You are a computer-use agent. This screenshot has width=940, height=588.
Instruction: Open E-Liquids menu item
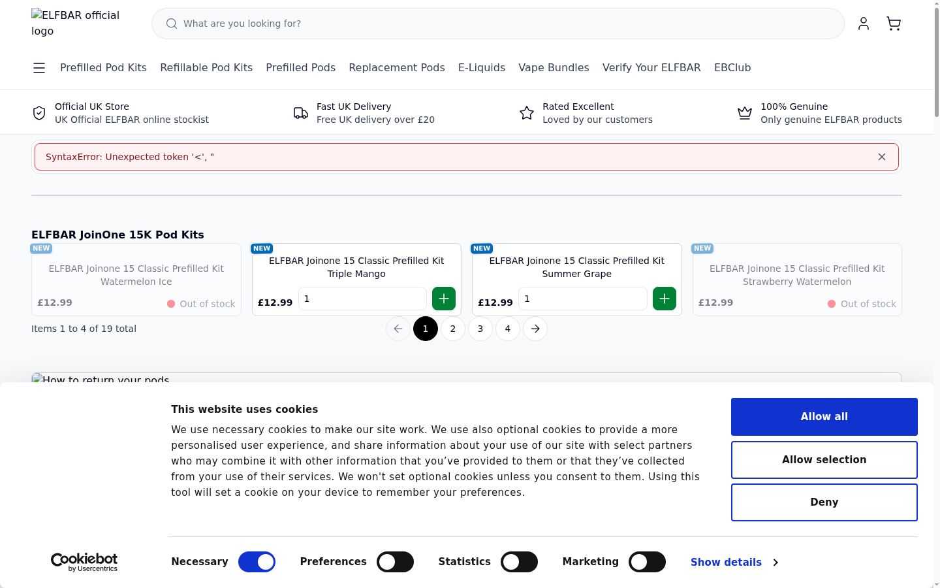click(x=482, y=68)
